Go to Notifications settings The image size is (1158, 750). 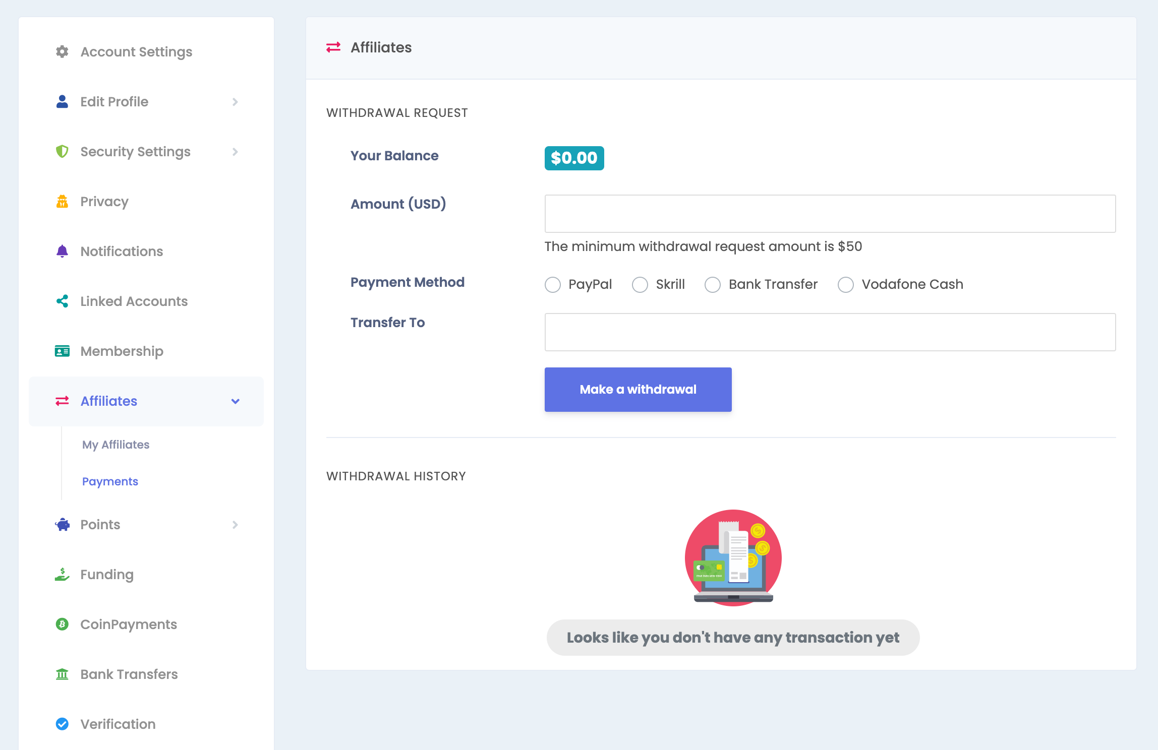[146, 252]
